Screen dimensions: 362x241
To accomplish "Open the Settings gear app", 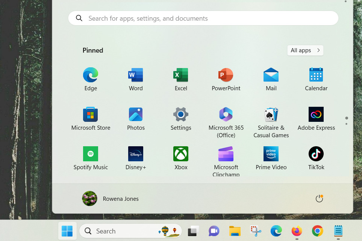I will 181,118.
